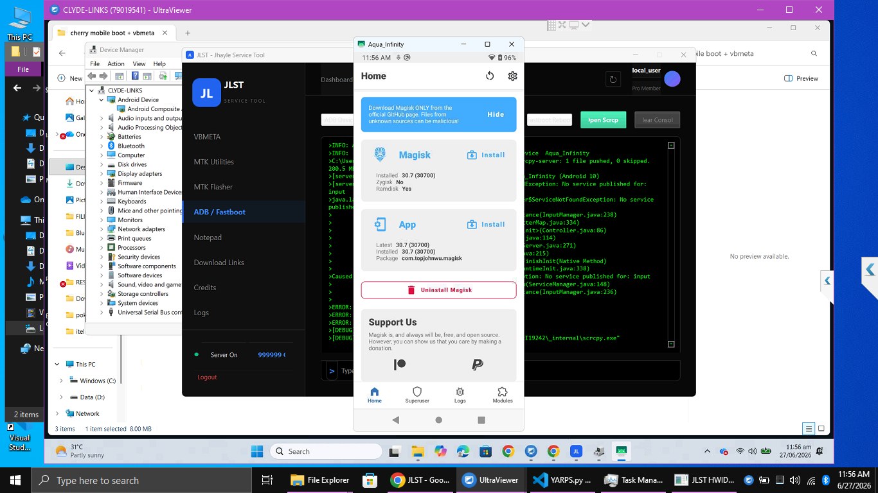The image size is (878, 493).
Task: Select Android Composite device entry
Action: click(148, 109)
